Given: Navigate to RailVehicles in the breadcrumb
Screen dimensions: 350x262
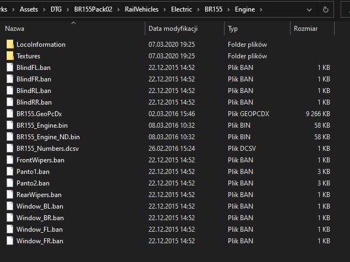Looking at the screenshot, I should pos(142,9).
